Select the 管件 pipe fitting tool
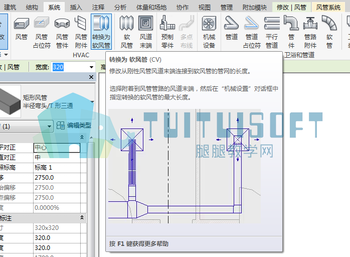Image resolution: width=350 pixels, height=257 pixels. tap(291, 31)
